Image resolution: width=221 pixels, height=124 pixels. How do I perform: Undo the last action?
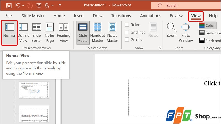18,6
